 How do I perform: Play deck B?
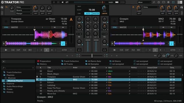click(x=115, y=50)
